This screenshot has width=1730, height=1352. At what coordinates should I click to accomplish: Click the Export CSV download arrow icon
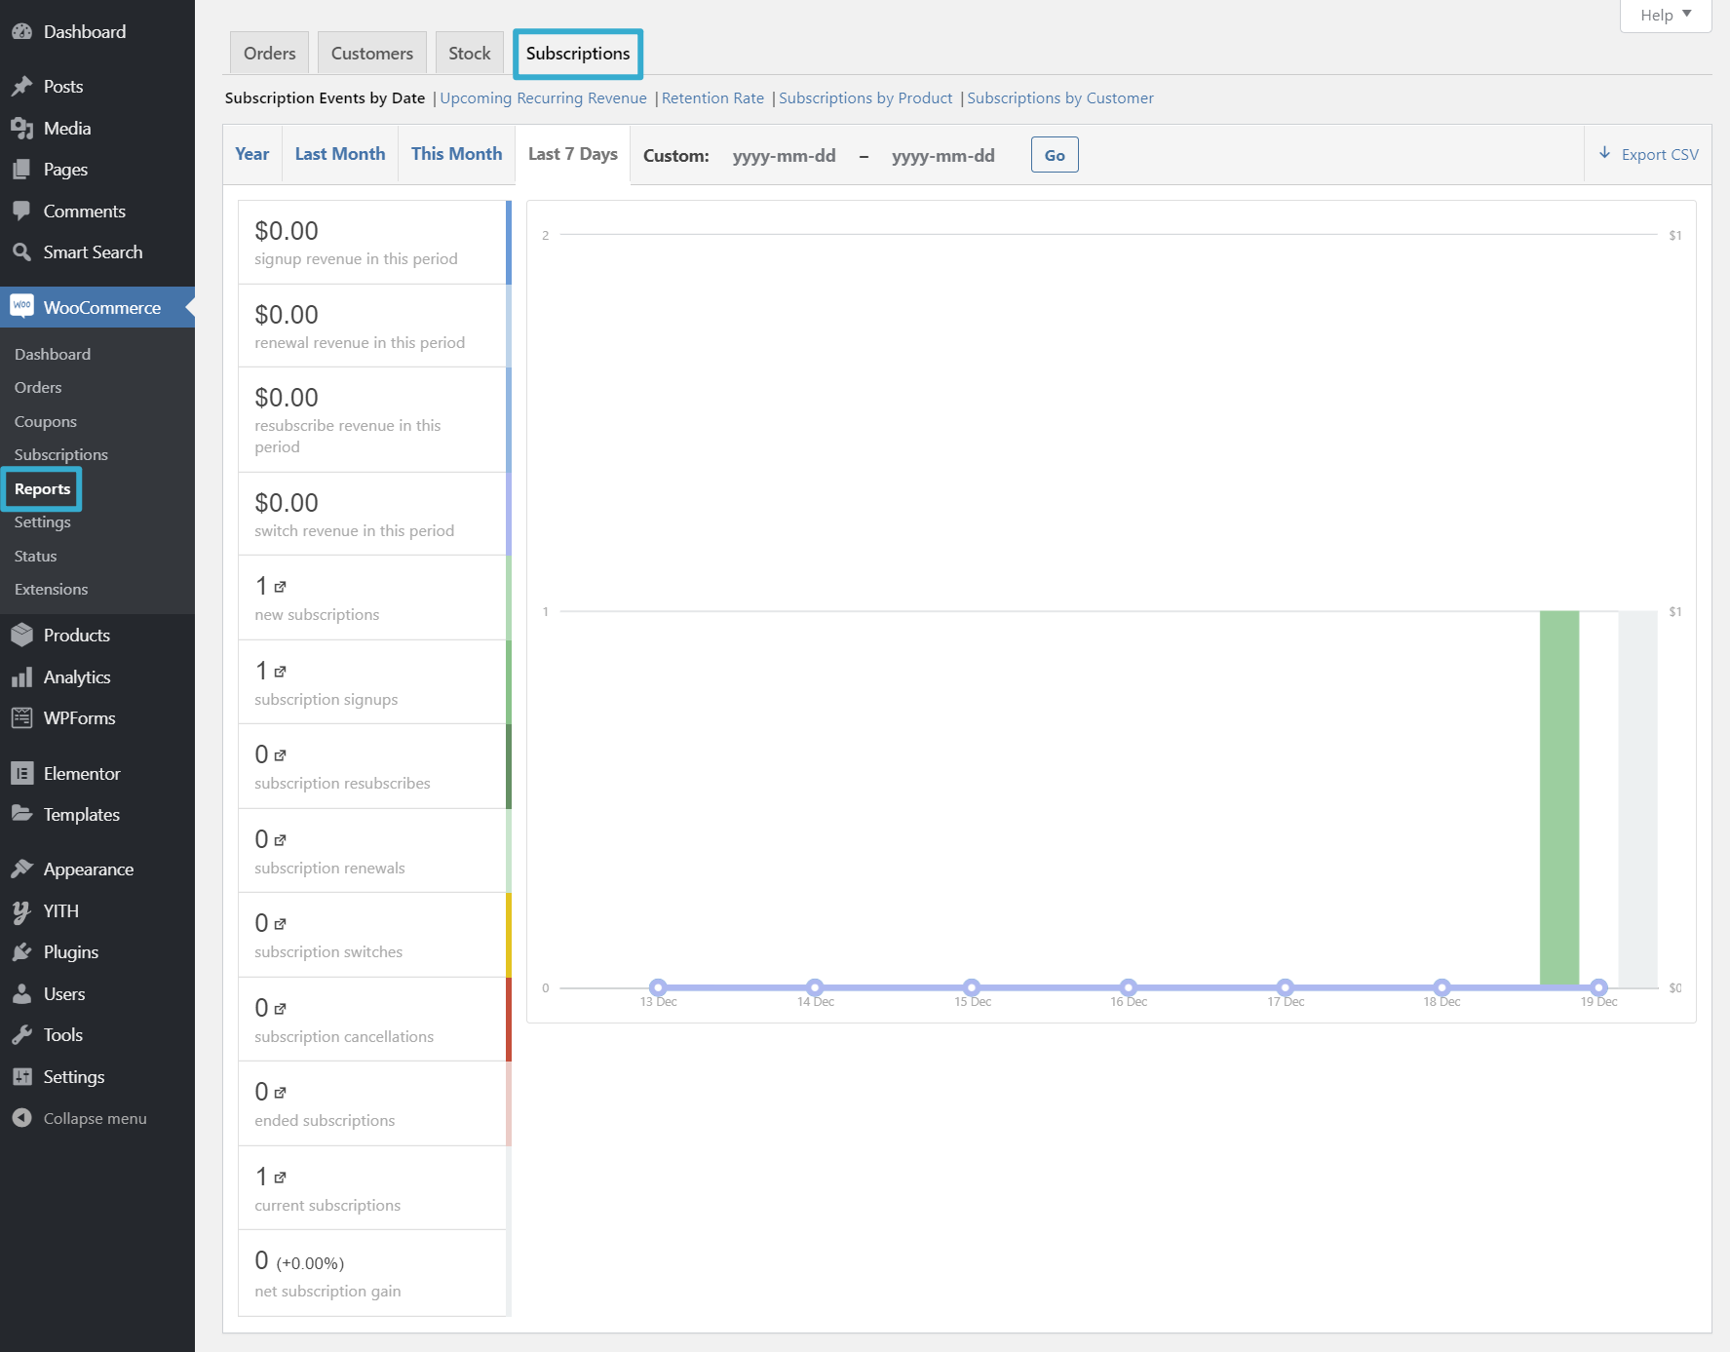pyautogui.click(x=1604, y=153)
